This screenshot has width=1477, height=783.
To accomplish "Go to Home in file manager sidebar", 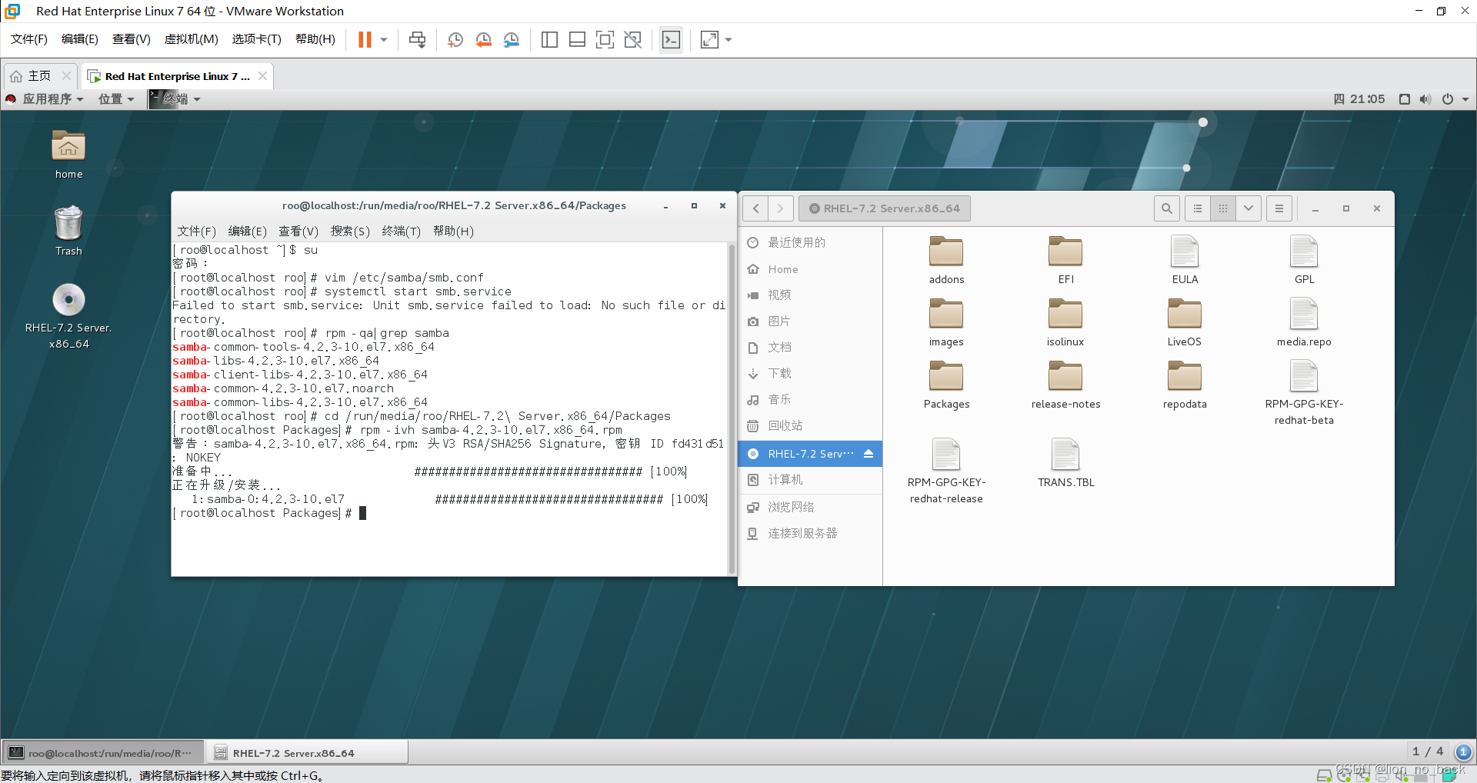I will coord(810,269).
